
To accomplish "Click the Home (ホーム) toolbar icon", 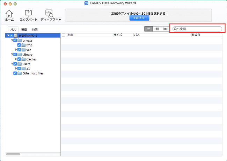I will [9, 14].
